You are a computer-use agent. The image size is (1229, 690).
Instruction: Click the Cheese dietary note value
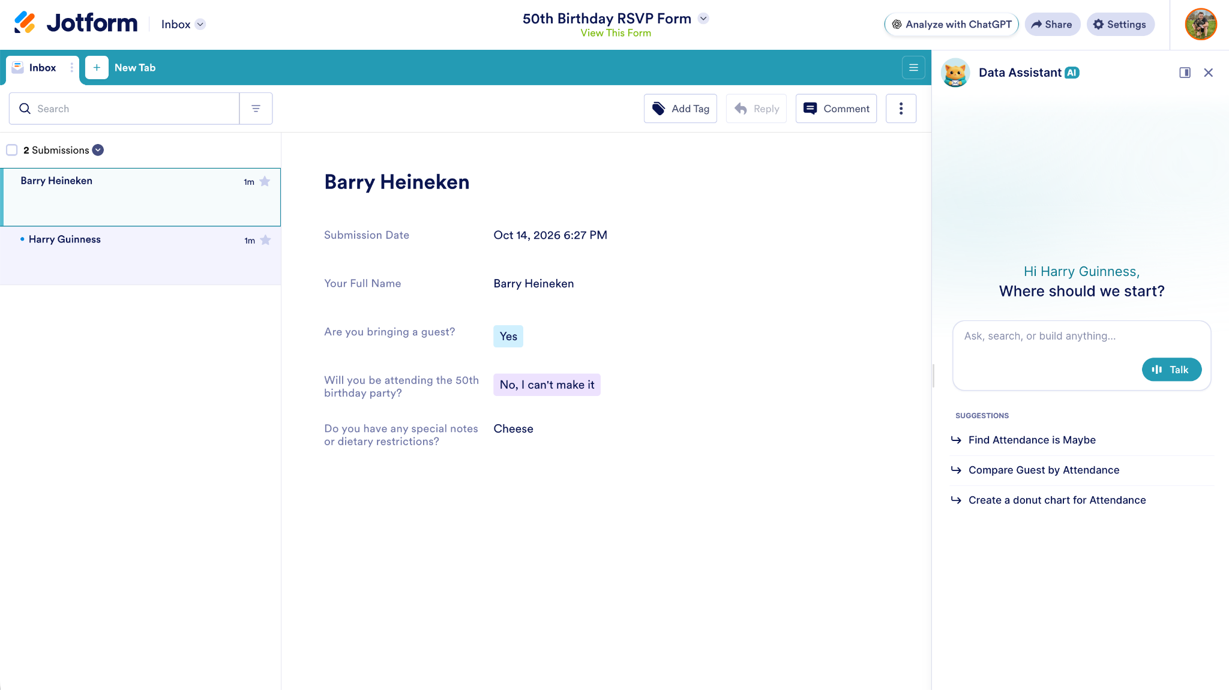point(513,429)
